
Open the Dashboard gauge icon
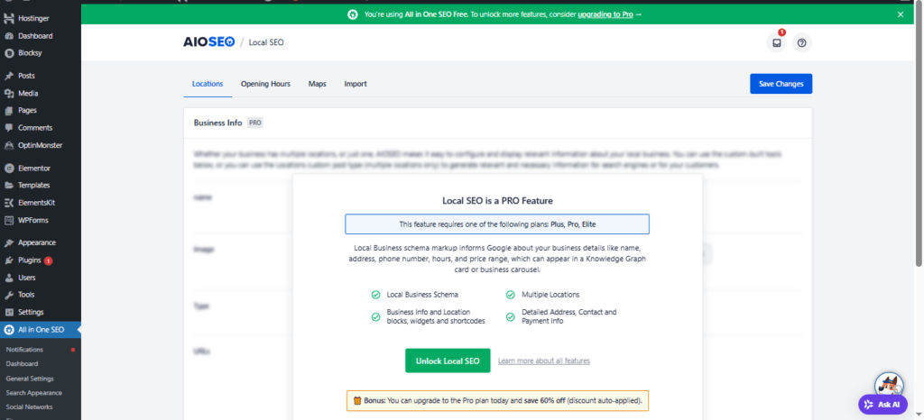[9, 36]
